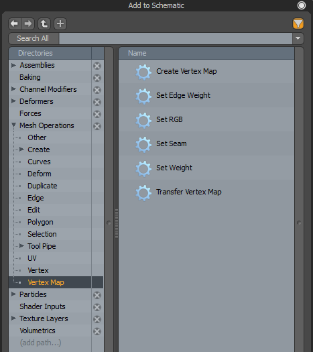Select the UV directory item
The image size is (313, 352).
pos(32,258)
